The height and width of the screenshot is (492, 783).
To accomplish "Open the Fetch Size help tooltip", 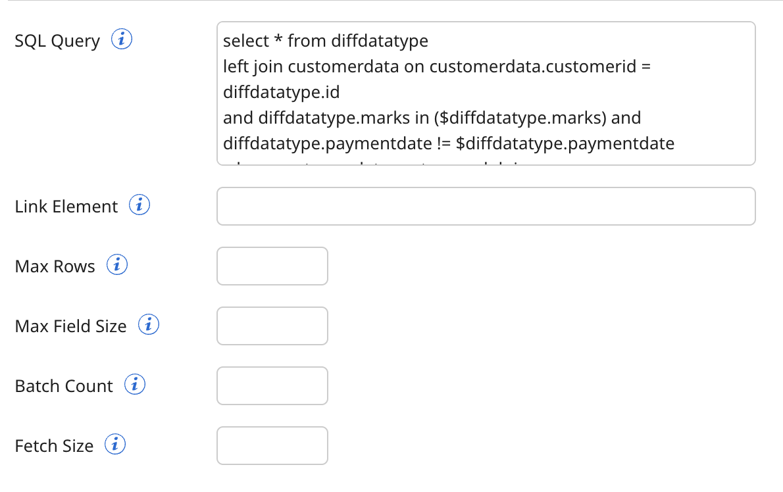I will pos(115,444).
